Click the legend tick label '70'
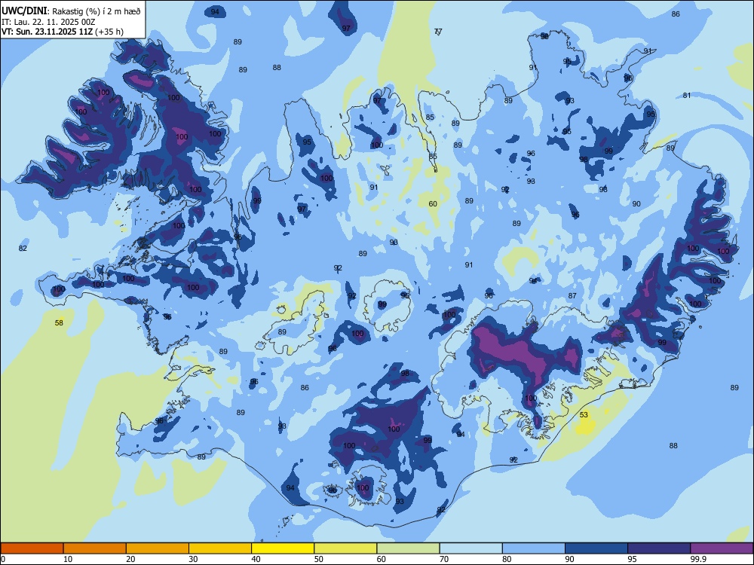The height and width of the screenshot is (565, 754). coord(444,559)
